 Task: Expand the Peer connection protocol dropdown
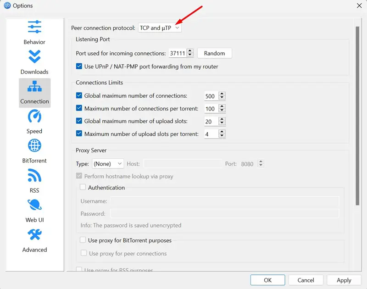point(160,28)
